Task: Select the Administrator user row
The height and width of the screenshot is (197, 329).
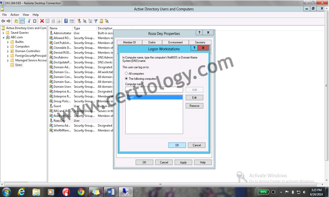Action: pos(81,33)
